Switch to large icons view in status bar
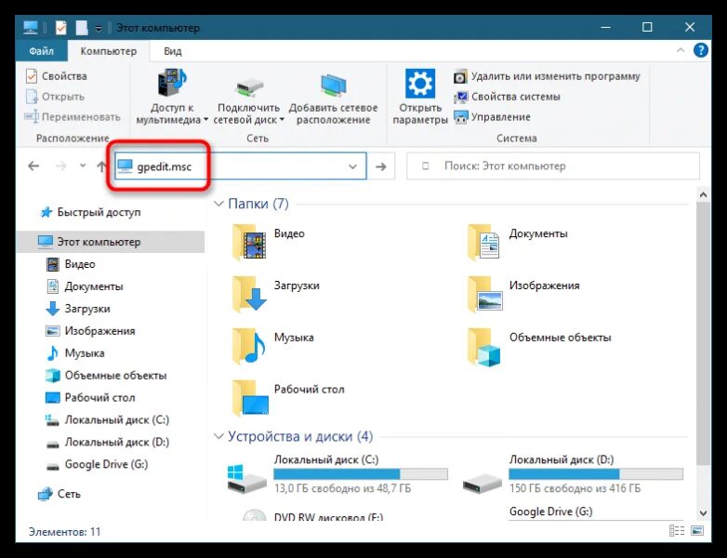This screenshot has width=727, height=558. 697,531
